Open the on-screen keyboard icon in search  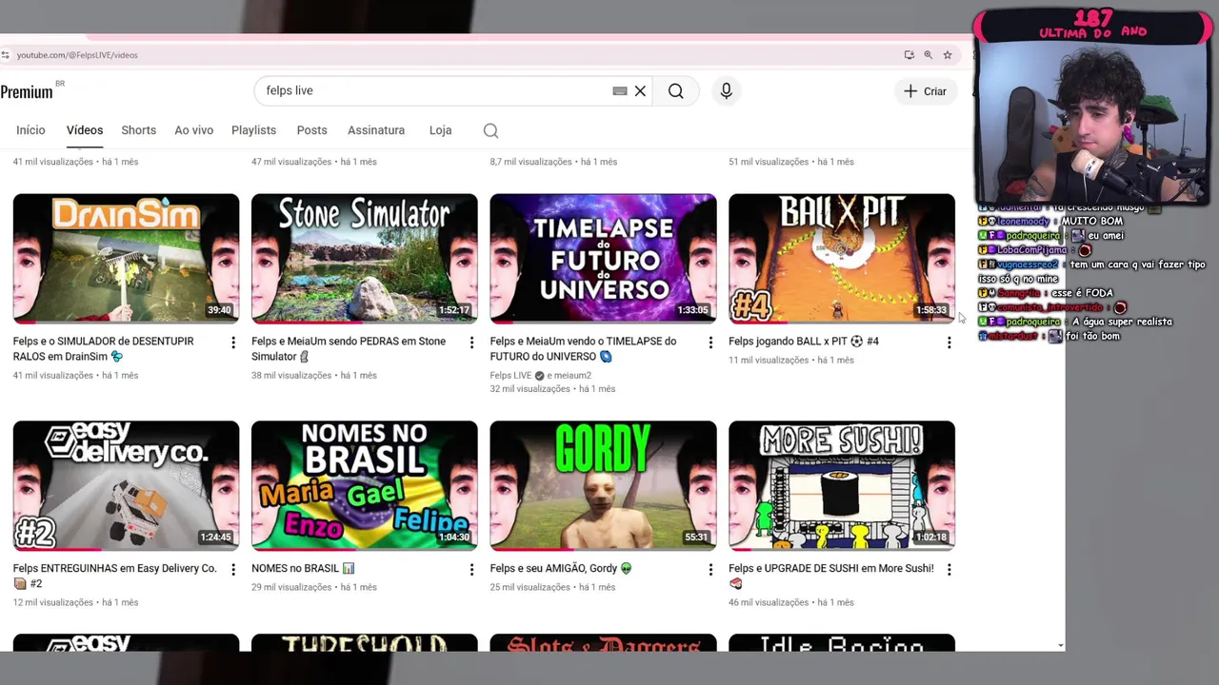click(x=620, y=91)
